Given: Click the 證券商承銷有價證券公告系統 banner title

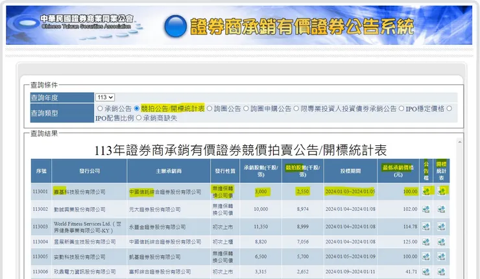Looking at the screenshot, I should coord(302,27).
